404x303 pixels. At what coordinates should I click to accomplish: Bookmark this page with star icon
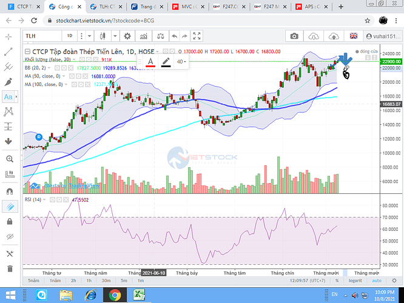click(x=368, y=21)
